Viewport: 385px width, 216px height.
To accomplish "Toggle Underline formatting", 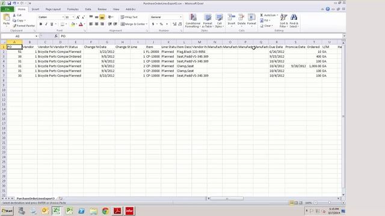I will point(52,24).
